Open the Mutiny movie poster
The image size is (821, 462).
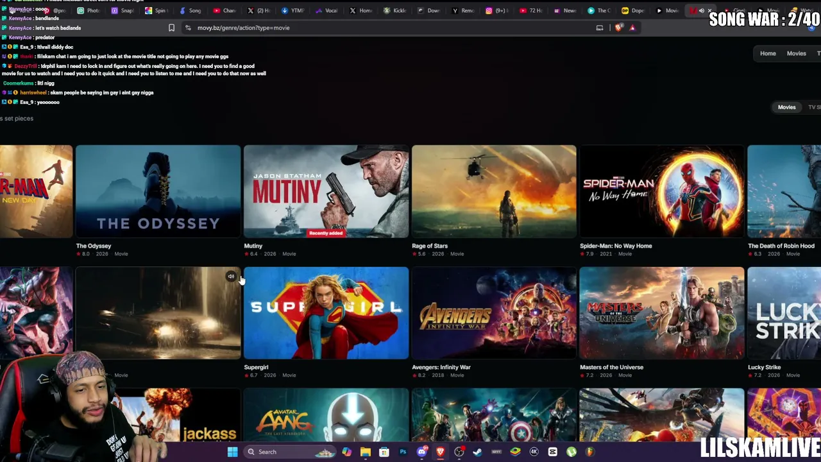pyautogui.click(x=326, y=191)
